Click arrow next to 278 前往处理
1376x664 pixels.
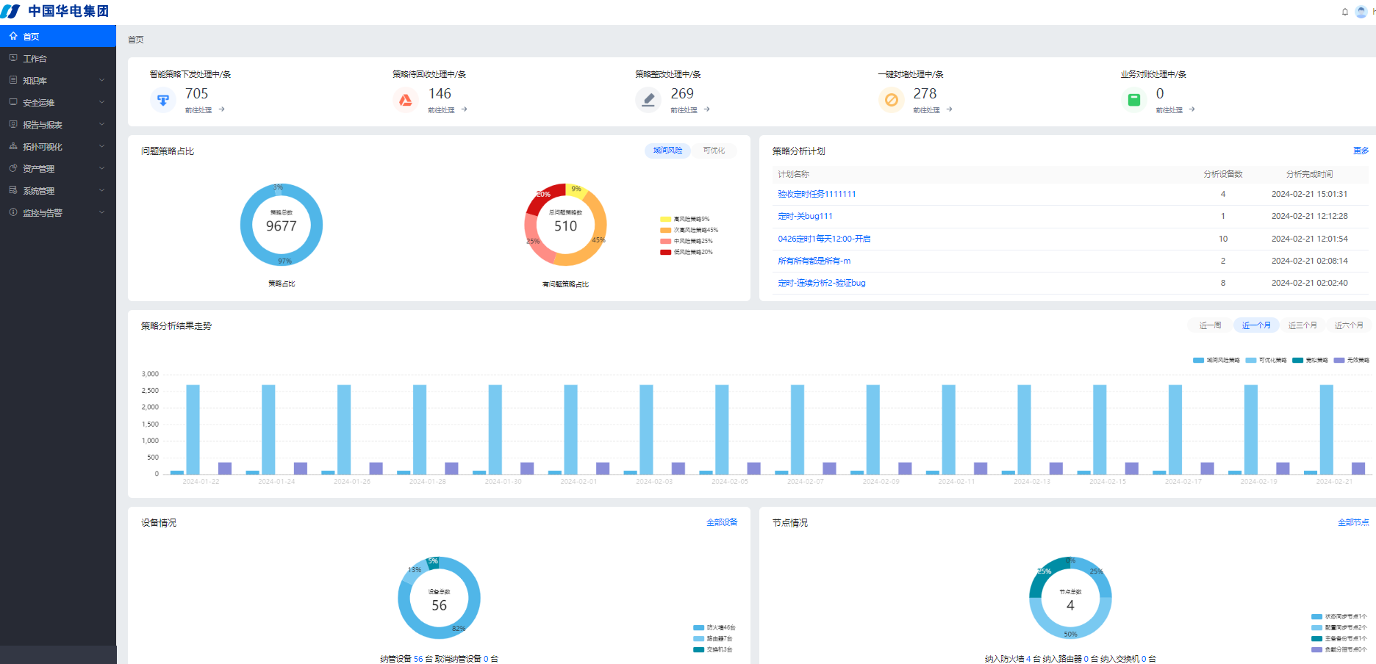[x=949, y=109]
